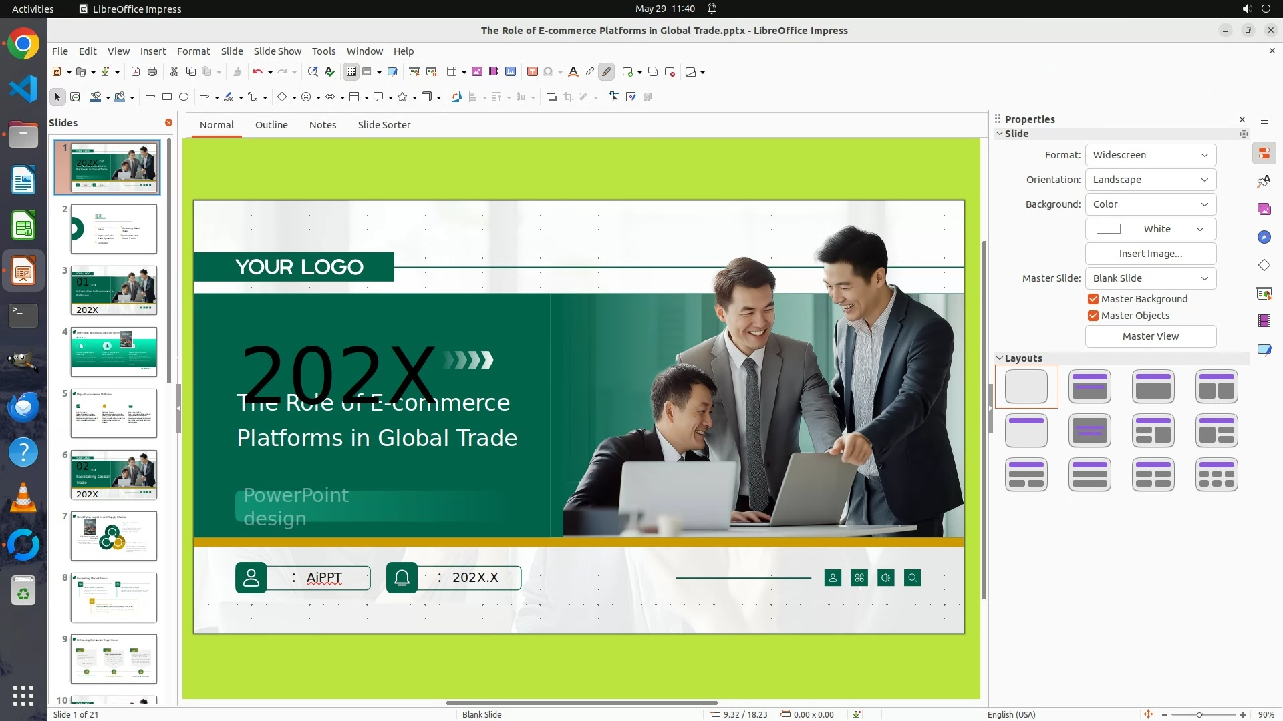Click the Insert Text Box icon

tap(532, 72)
